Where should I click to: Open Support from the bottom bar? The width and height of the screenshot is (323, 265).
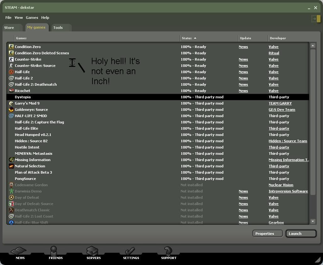point(169,253)
